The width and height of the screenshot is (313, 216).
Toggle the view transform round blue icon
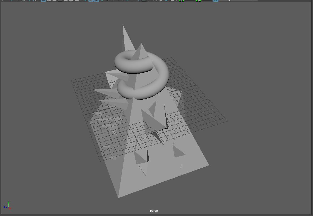[x=216, y=0]
